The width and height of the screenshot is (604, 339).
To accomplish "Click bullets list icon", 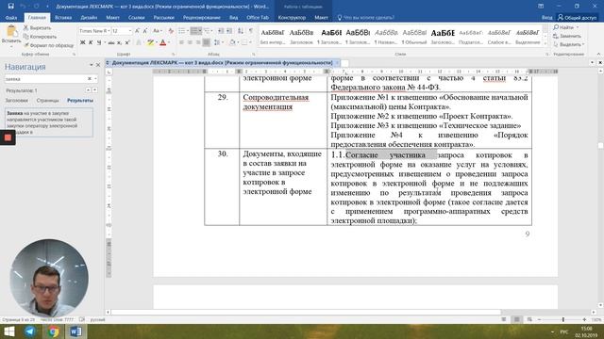I will (x=183, y=31).
